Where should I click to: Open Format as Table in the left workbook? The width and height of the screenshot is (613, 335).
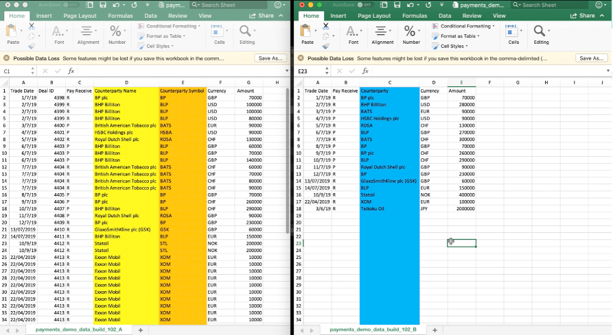[161, 36]
